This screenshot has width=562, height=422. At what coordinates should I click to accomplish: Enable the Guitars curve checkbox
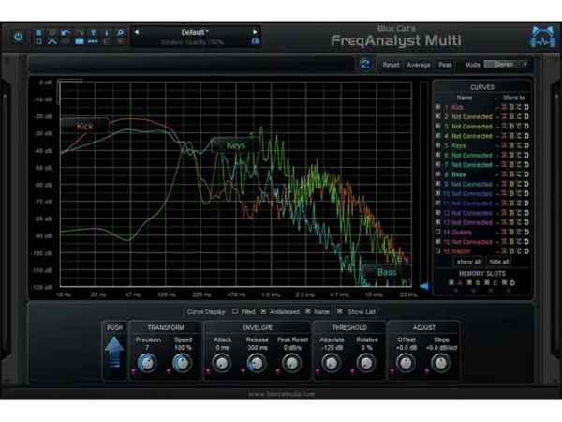pyautogui.click(x=437, y=232)
